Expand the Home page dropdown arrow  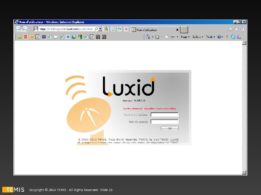point(153,37)
